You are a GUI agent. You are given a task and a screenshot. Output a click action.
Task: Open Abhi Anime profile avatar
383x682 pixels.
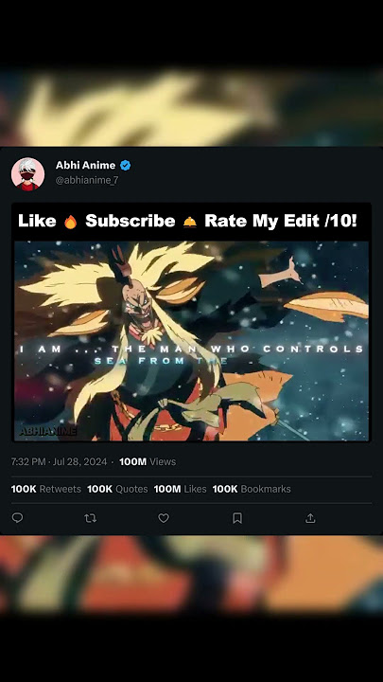(27, 174)
